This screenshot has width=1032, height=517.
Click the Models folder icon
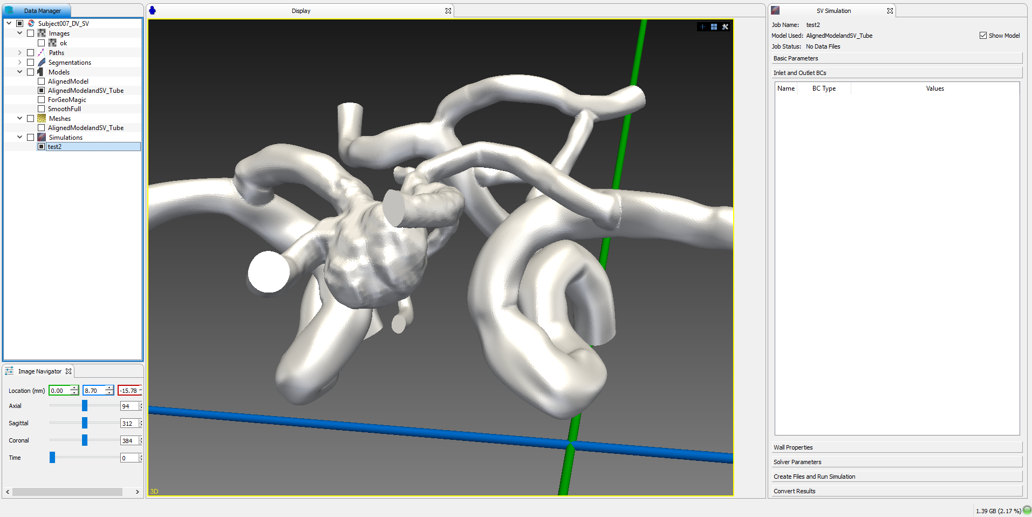pyautogui.click(x=41, y=72)
